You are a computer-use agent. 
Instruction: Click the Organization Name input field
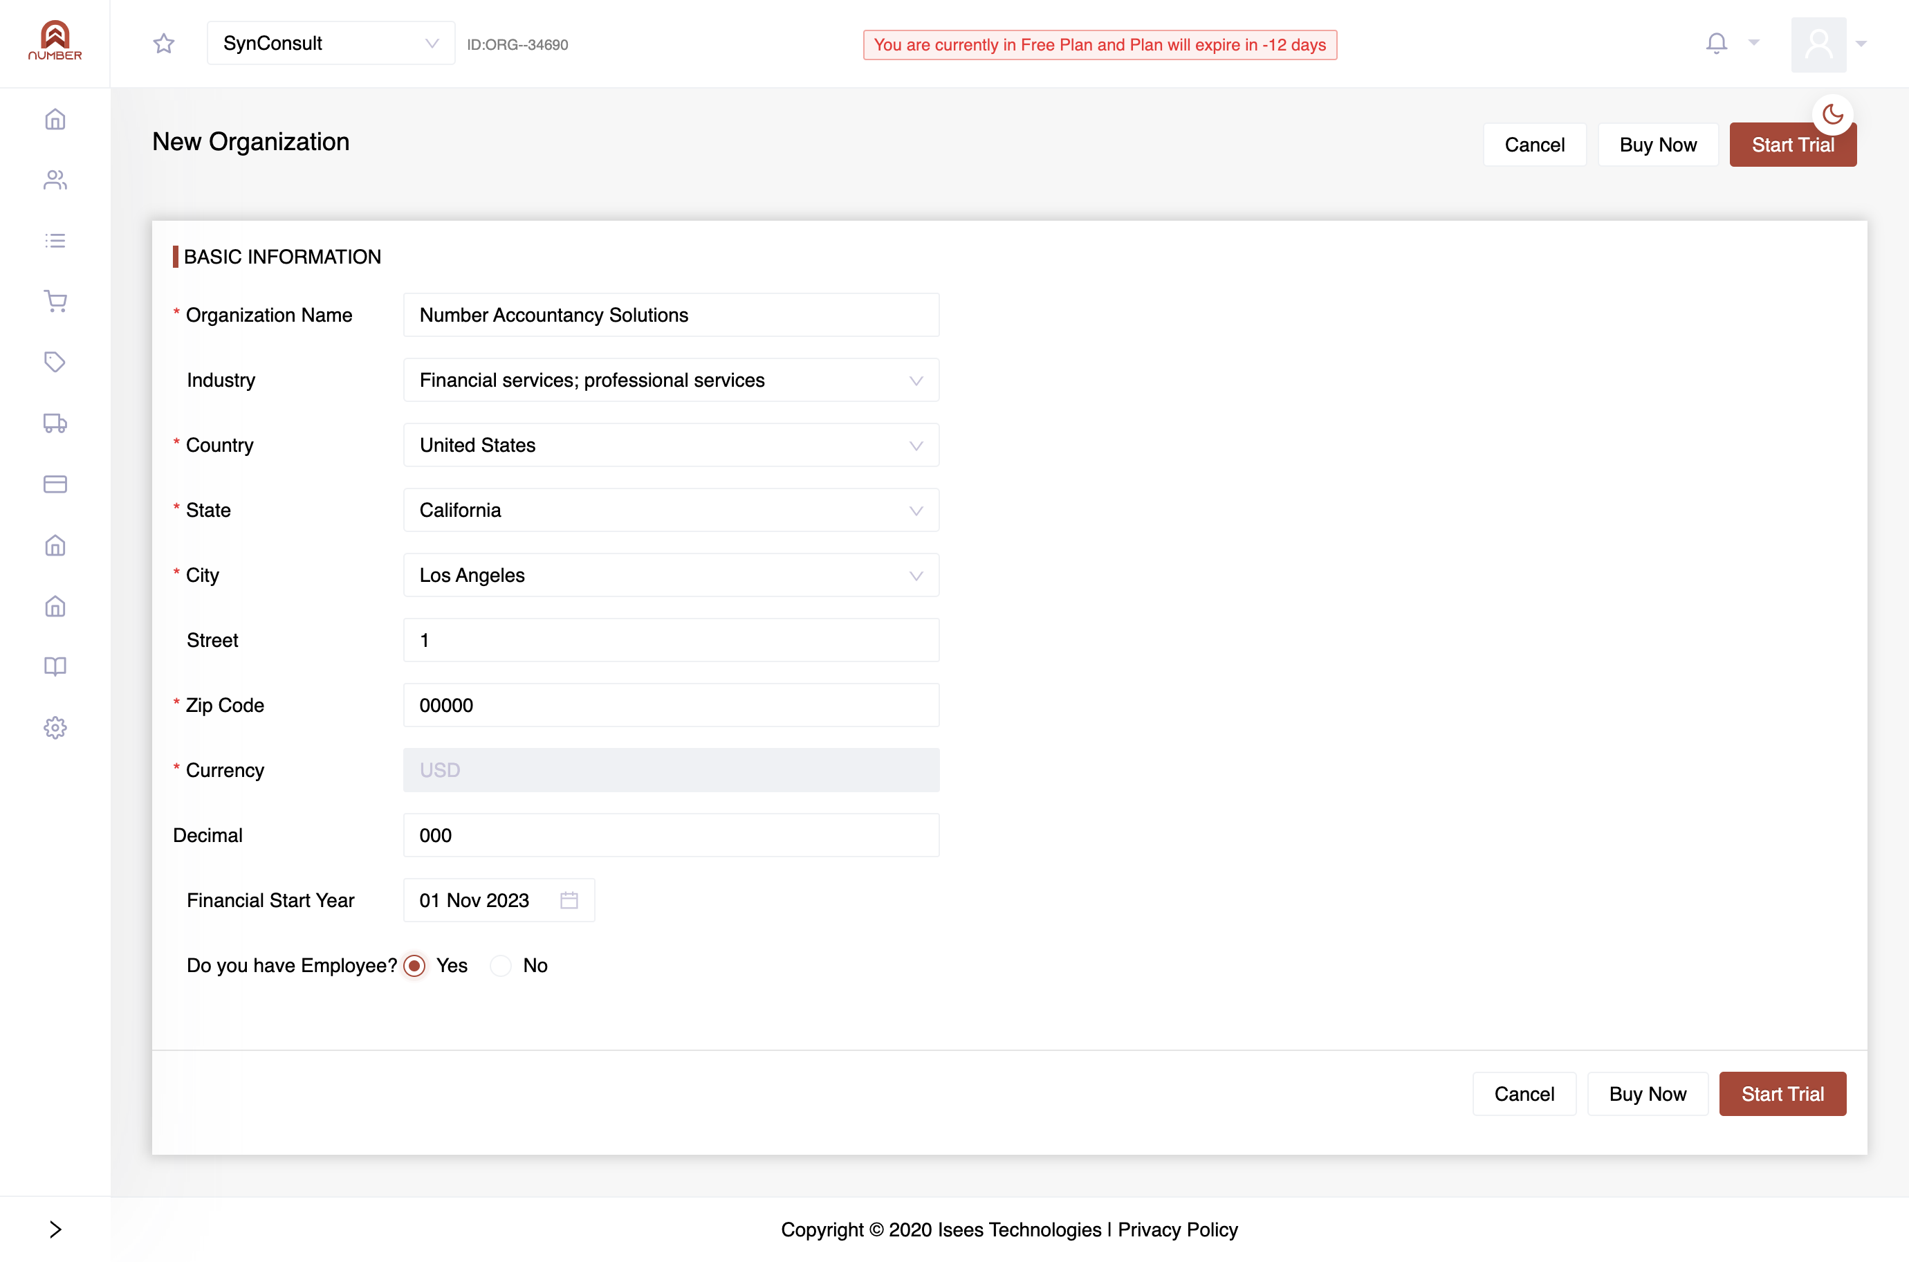pos(671,315)
